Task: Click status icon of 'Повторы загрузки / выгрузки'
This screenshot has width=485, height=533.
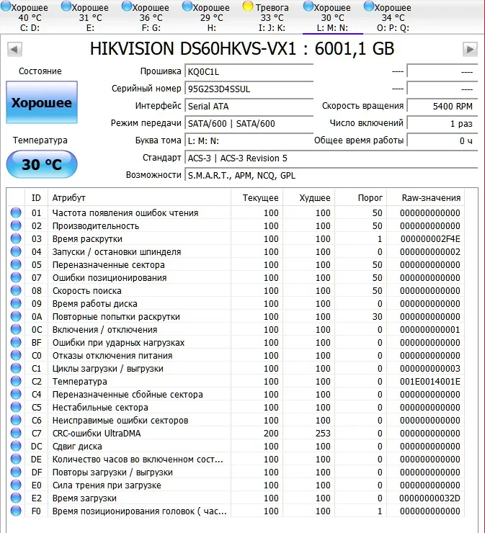Action: (x=16, y=472)
